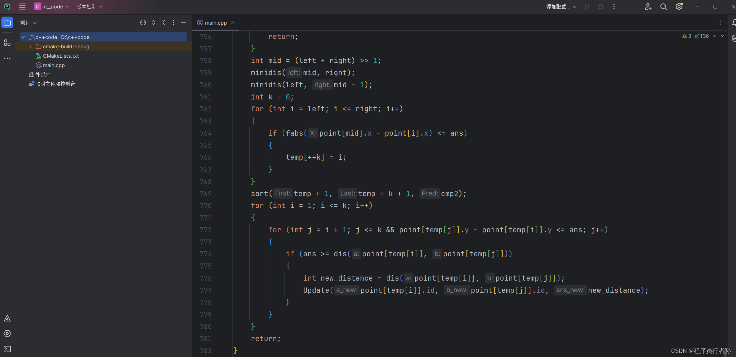Click the warnings count inspection widget
The width and height of the screenshot is (736, 357).
tap(687, 36)
